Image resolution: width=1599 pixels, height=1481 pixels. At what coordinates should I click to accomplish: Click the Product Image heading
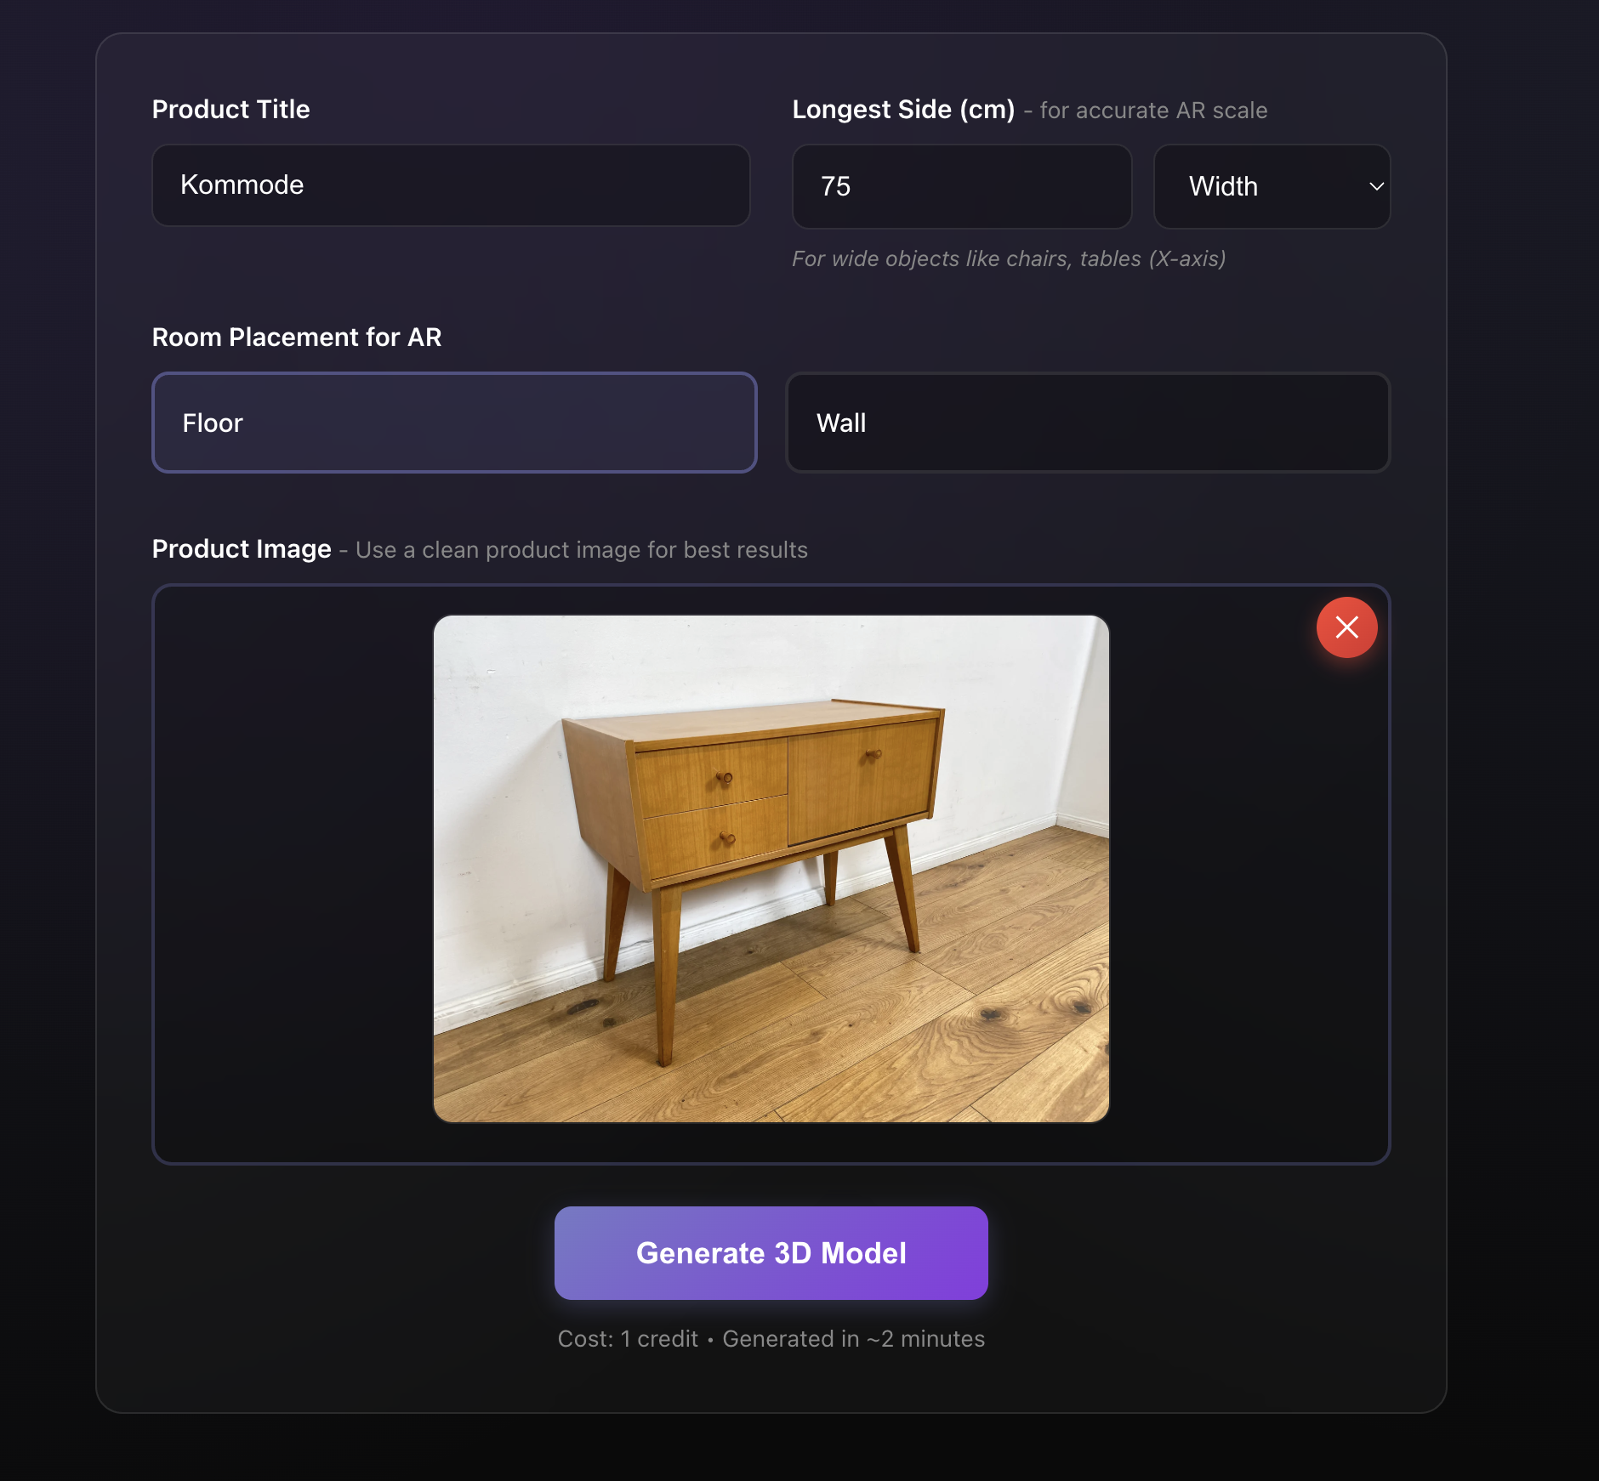pyautogui.click(x=242, y=549)
